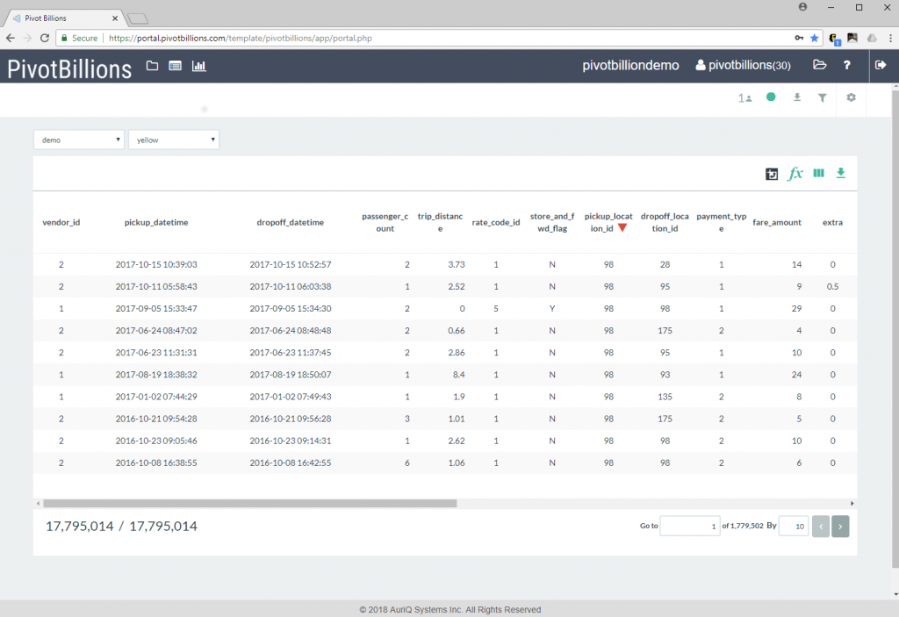Click the logout icon in header

pos(881,65)
